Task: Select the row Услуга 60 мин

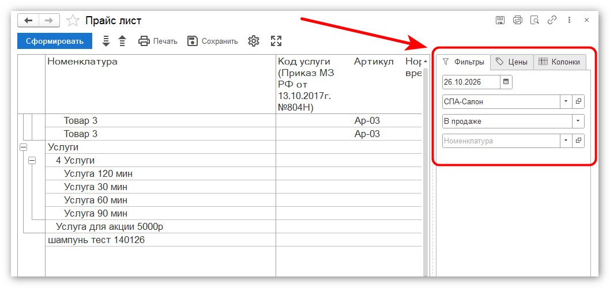Action: point(234,200)
